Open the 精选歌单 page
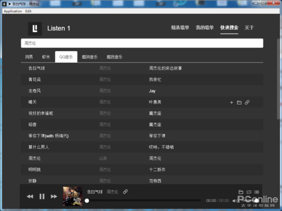The height and width of the screenshot is (211, 282). pyautogui.click(x=180, y=28)
